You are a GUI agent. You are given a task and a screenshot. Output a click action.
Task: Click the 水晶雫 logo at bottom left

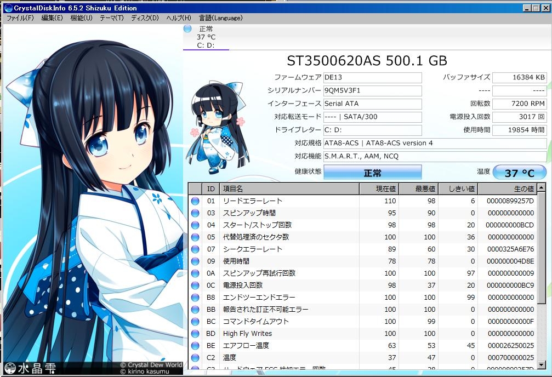(30, 368)
